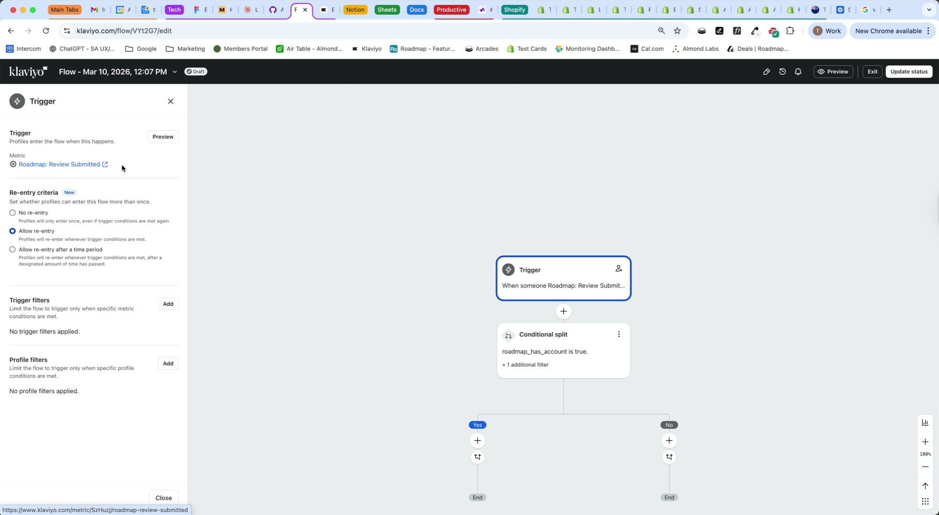The image size is (939, 515).
Task: Click the analytics bar-chart icon on the canvas sidebar
Action: point(925,422)
